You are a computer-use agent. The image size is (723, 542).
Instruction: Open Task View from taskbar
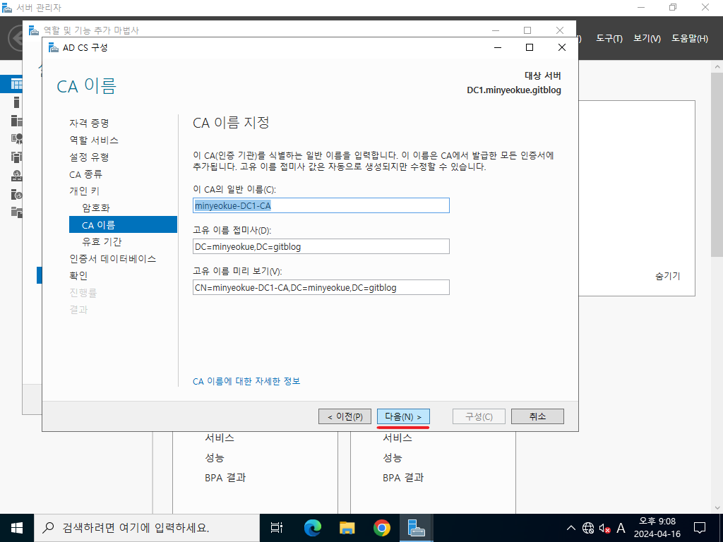pos(277,528)
